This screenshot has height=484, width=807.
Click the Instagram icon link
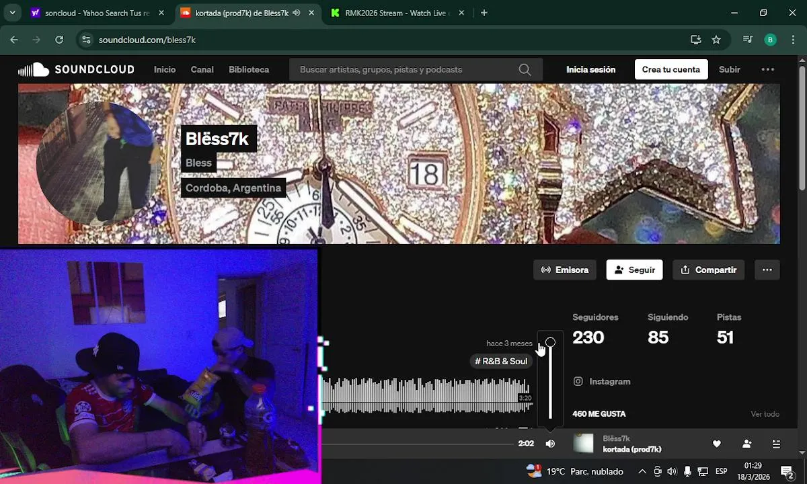point(578,381)
